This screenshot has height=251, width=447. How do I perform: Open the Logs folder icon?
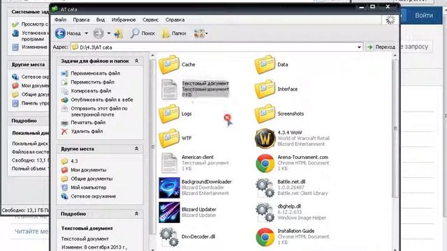tap(169, 114)
